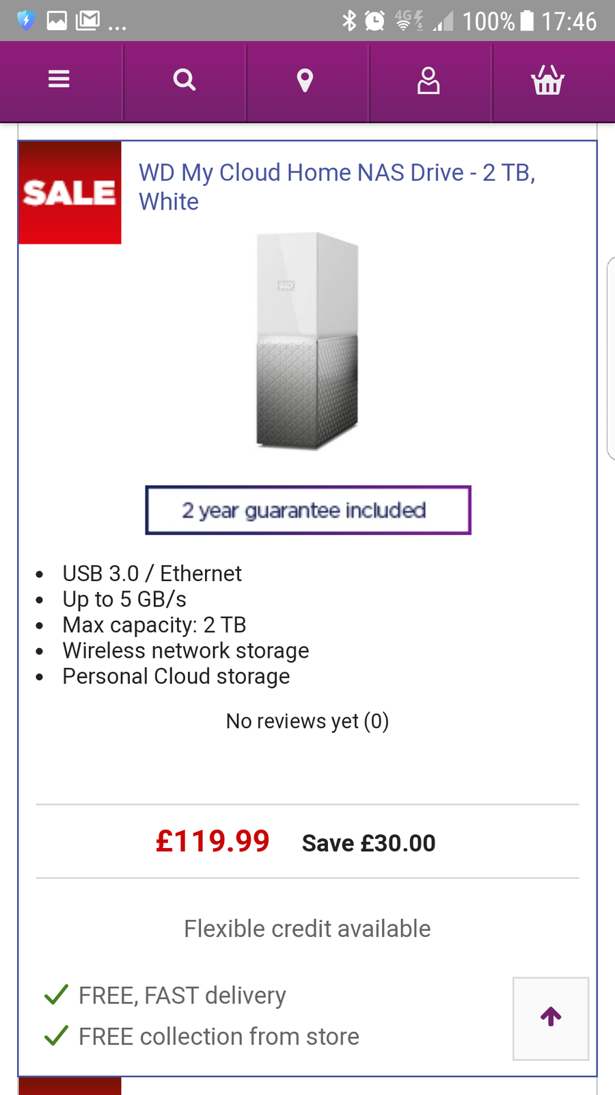Tap the search magnifier icon
Viewport: 615px width, 1095px height.
[x=184, y=80]
